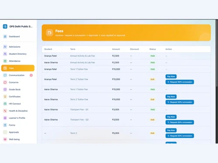Open the Dashboard menu item
The height and width of the screenshot is (163, 218).
tap(18, 37)
